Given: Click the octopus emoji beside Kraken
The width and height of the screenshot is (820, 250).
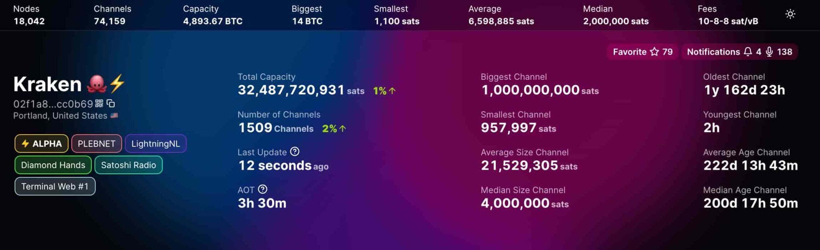Looking at the screenshot, I should 97,84.
